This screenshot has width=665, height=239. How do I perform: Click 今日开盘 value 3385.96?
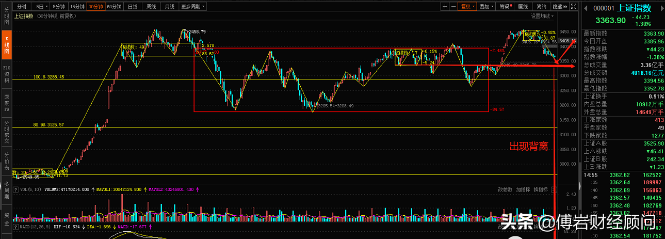tap(653, 41)
